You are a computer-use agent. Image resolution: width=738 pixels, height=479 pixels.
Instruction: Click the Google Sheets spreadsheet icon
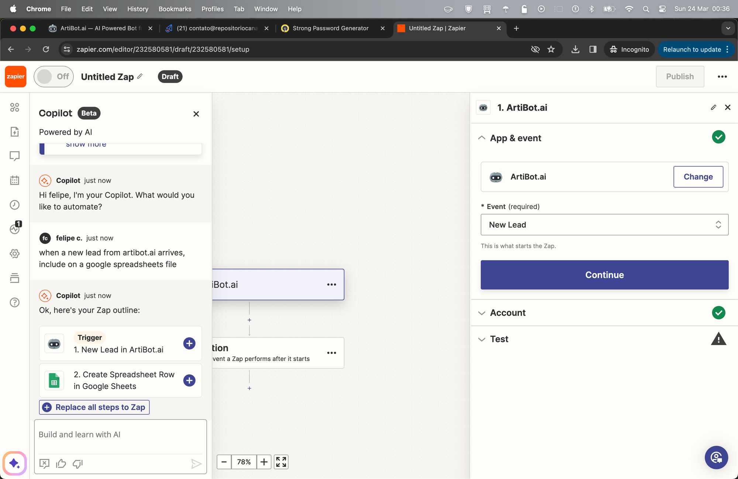(54, 380)
